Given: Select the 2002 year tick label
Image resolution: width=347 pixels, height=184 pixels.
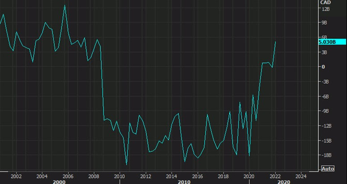Looking at the screenshot, I should 16,176.
